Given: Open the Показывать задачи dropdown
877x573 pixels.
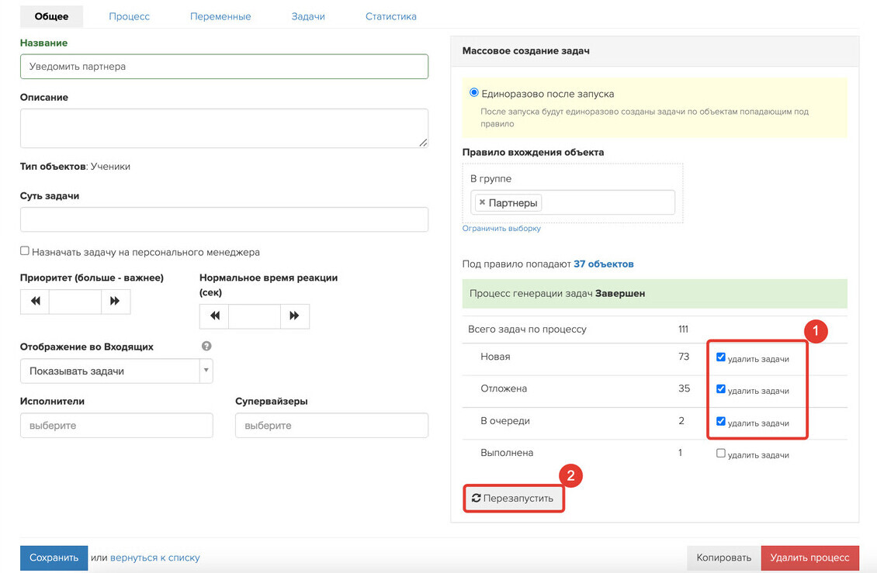Looking at the screenshot, I should (116, 371).
